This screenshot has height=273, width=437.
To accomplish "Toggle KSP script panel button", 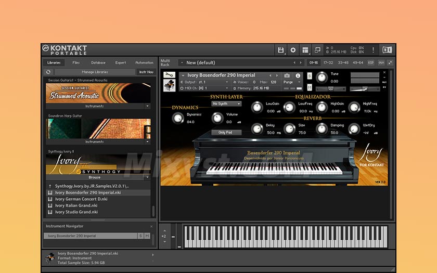I will coord(370,63).
